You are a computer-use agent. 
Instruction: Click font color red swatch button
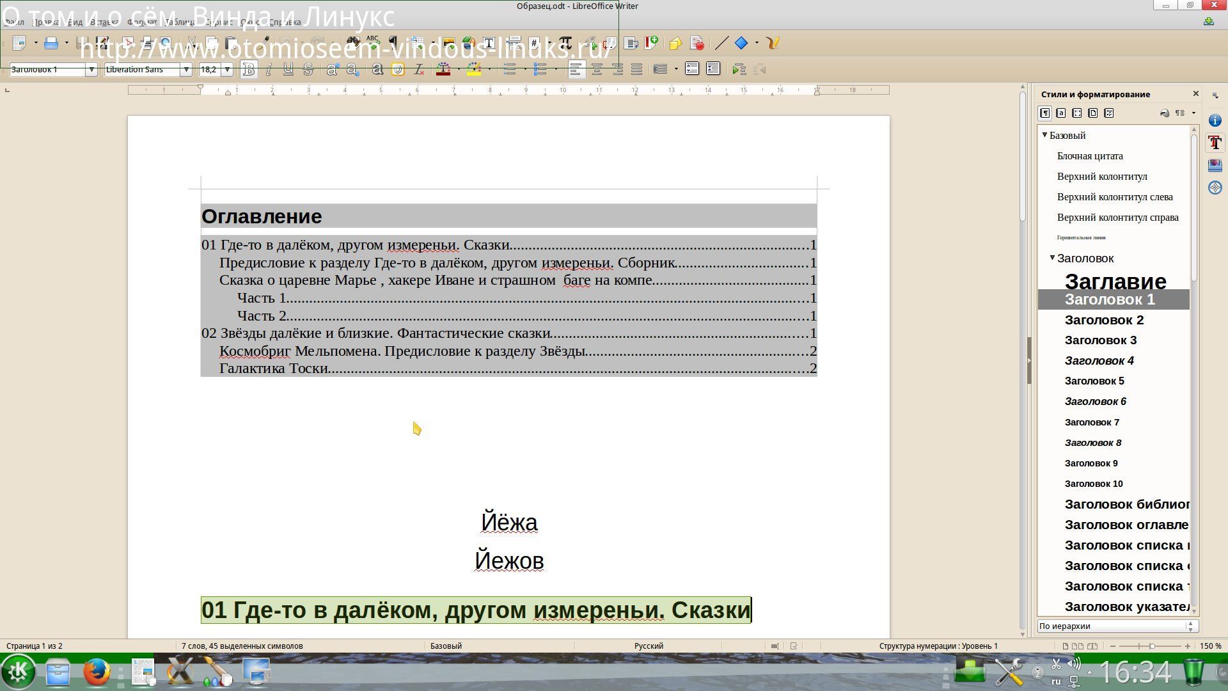(444, 69)
